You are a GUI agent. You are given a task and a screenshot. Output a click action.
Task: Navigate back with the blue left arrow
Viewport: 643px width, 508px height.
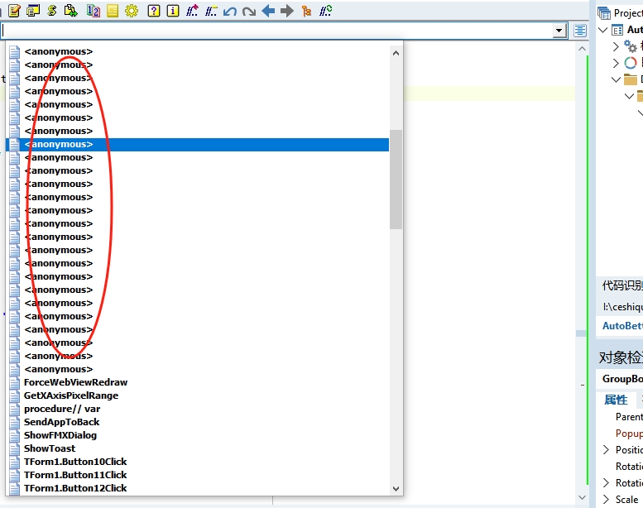(x=268, y=11)
